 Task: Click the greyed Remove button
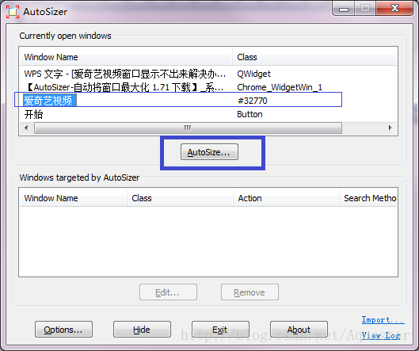tap(249, 292)
